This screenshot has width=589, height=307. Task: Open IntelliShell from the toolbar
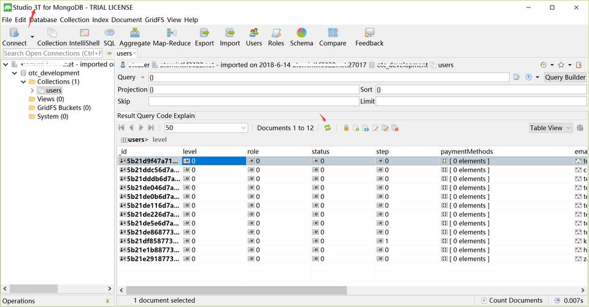84,33
